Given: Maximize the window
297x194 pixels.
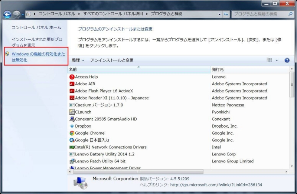Looking at the screenshot, I should pos(275,3).
